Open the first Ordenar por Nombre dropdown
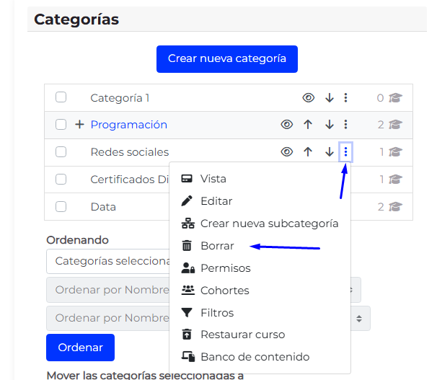The height and width of the screenshot is (380, 437). (108, 290)
